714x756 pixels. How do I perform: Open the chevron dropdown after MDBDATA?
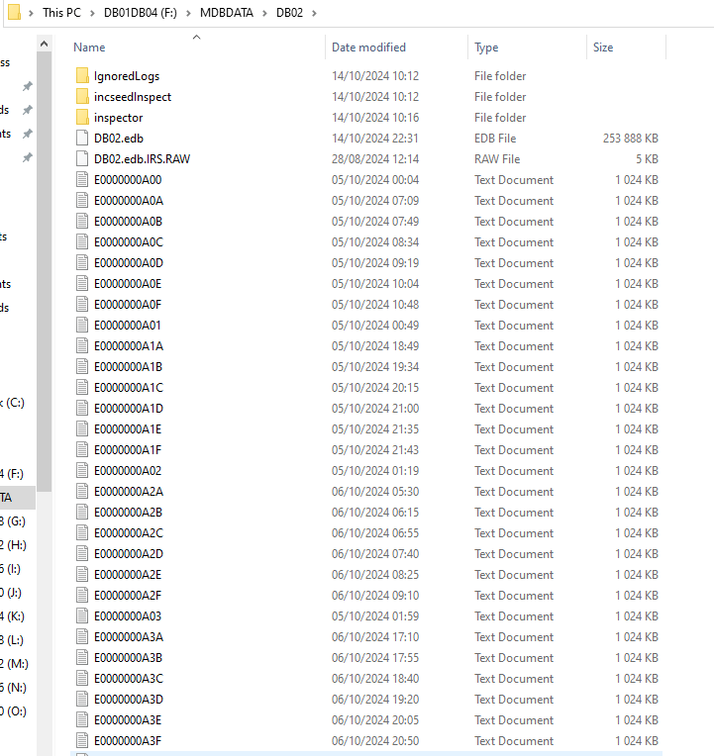(x=264, y=11)
